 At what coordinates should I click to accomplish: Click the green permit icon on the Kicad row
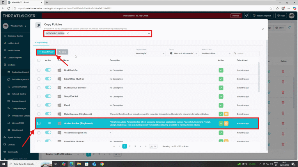coord(221,105)
